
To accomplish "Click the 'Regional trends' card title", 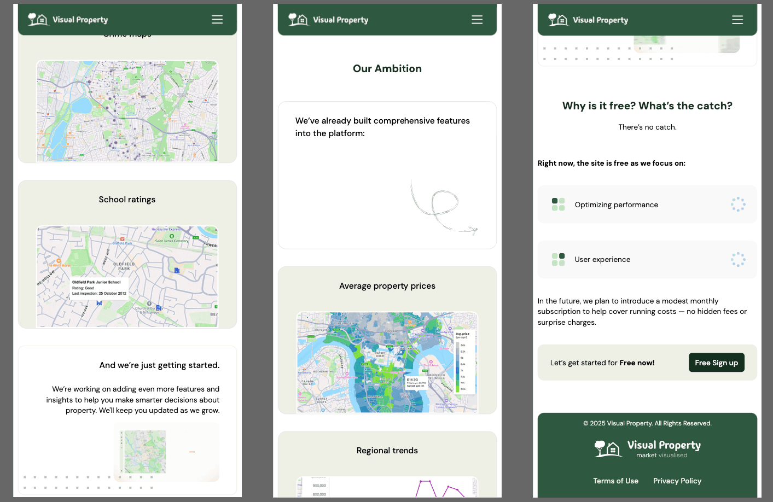I will 387,451.
